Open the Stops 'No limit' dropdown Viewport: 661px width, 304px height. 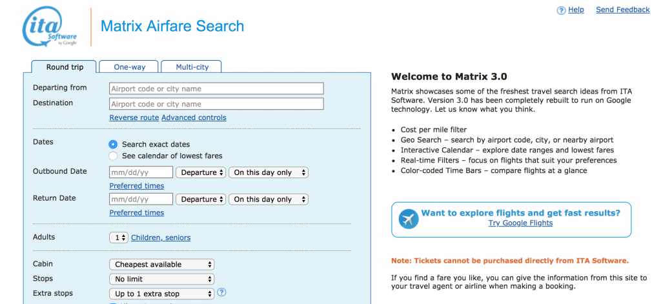click(162, 279)
